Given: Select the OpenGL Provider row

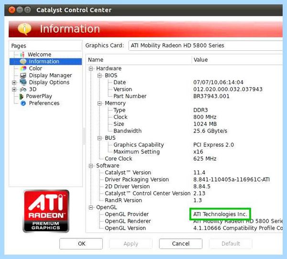Looking at the screenshot, I should coord(184,214).
